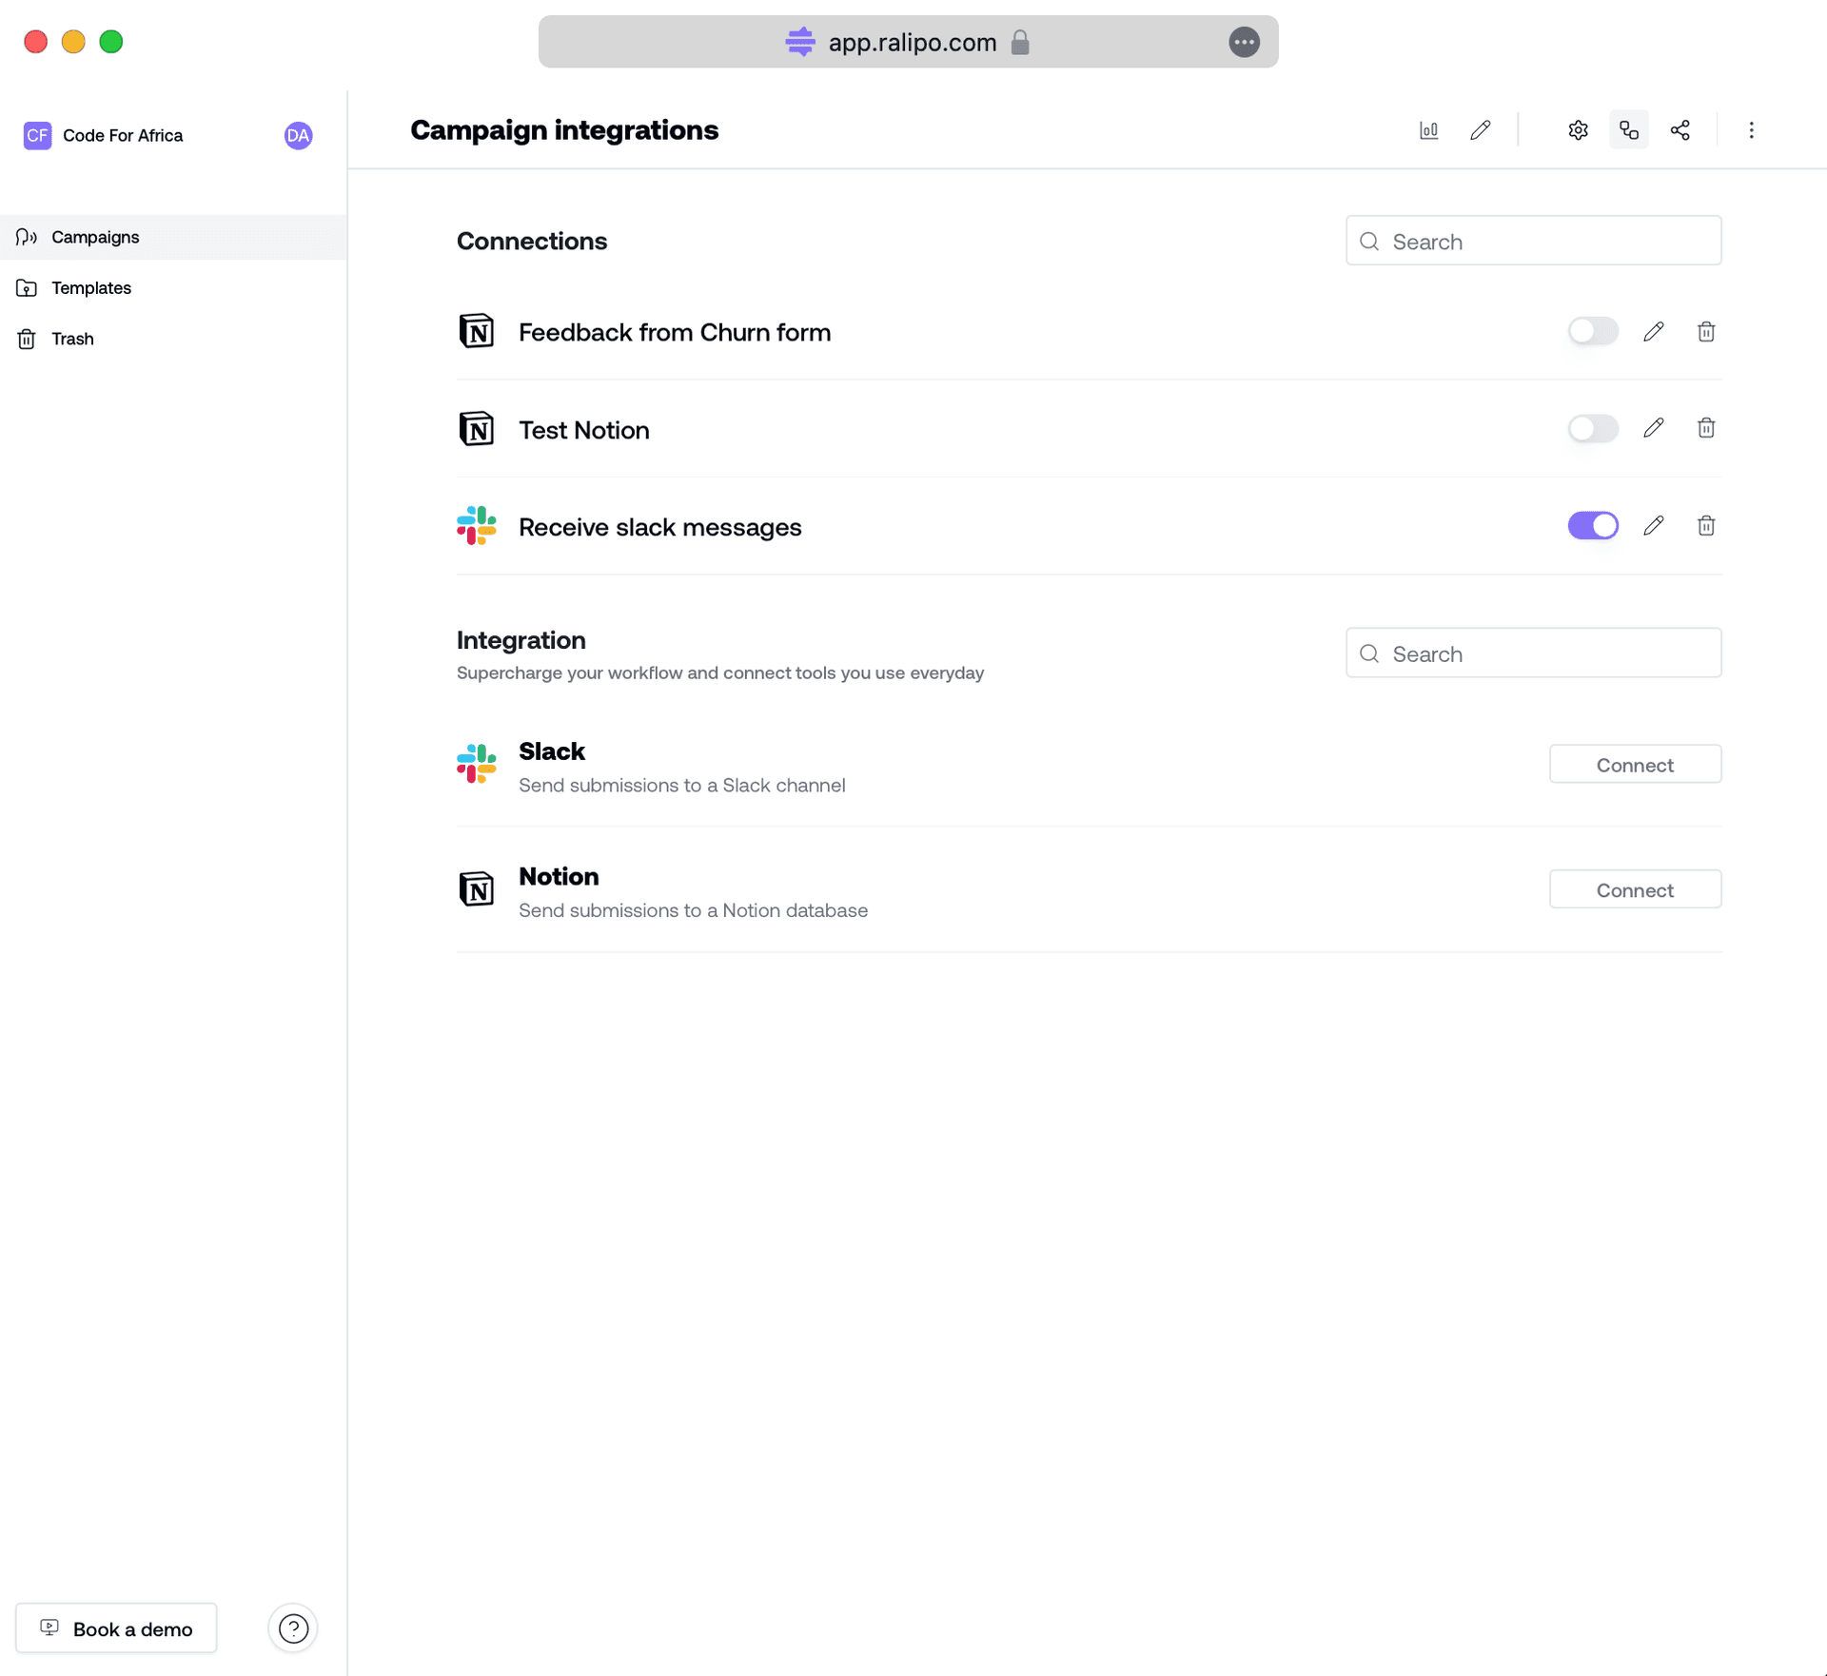Viewport: 1827px width, 1676px height.
Task: Click the Book a demo button
Action: click(116, 1628)
